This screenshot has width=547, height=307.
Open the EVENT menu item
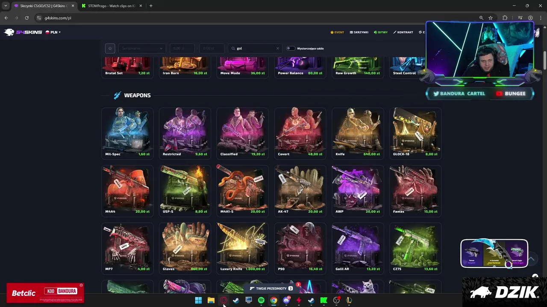337,32
